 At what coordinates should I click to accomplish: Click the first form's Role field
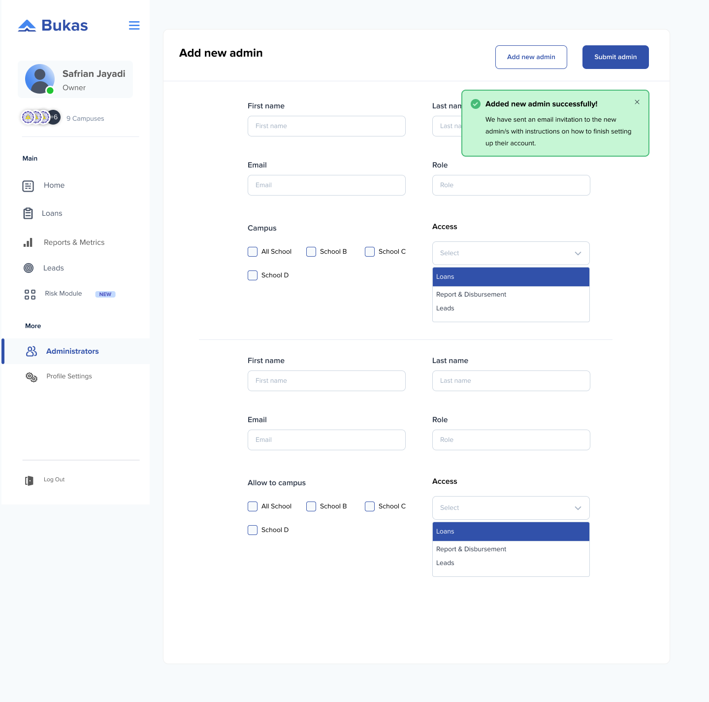click(511, 185)
